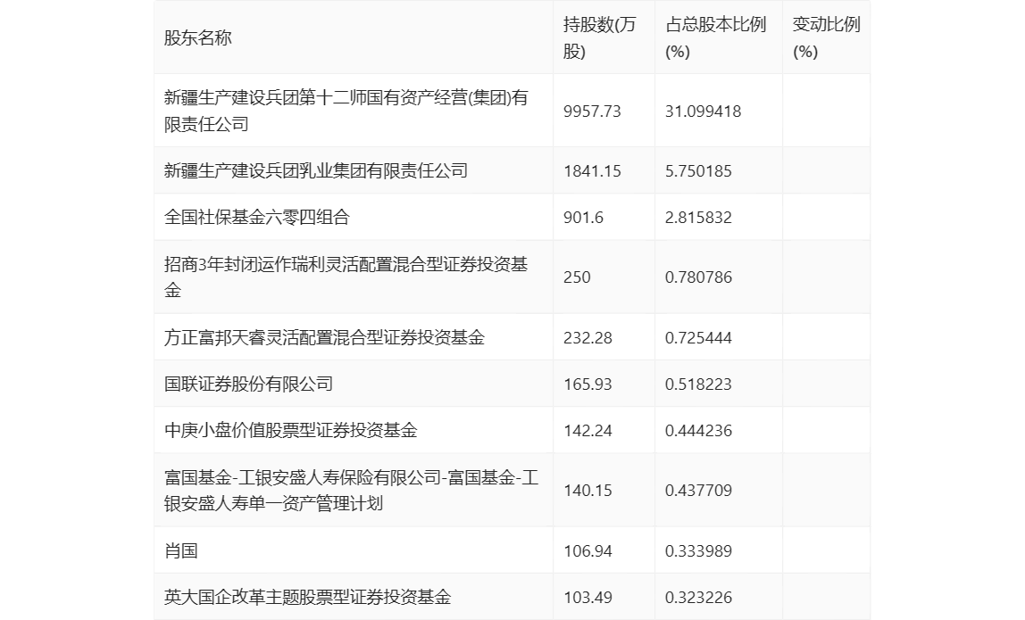The height and width of the screenshot is (620, 1025).
Task: Click percentage 31.099418
Action: point(704,111)
